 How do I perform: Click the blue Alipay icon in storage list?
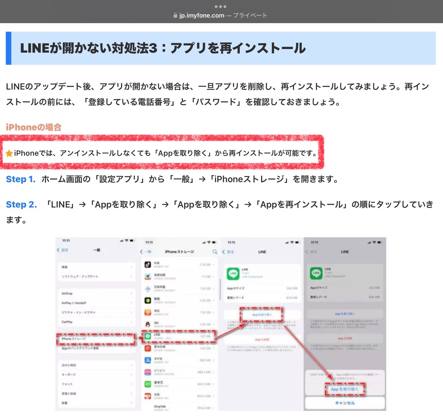click(148, 360)
